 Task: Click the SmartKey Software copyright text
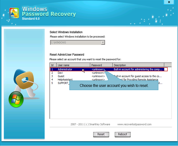click(90, 124)
